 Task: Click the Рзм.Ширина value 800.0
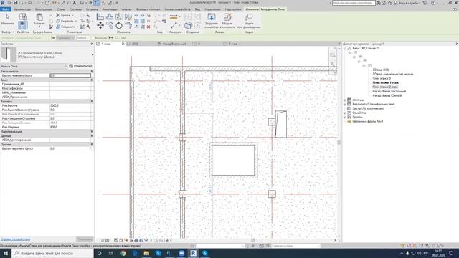[70, 128]
